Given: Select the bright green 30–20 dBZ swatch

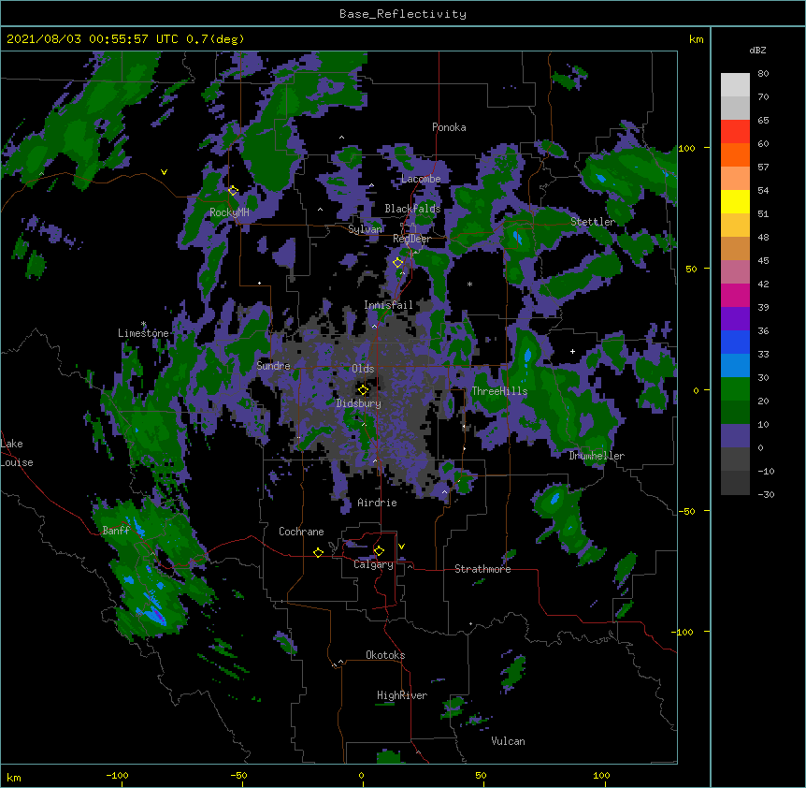Looking at the screenshot, I should tap(735, 389).
